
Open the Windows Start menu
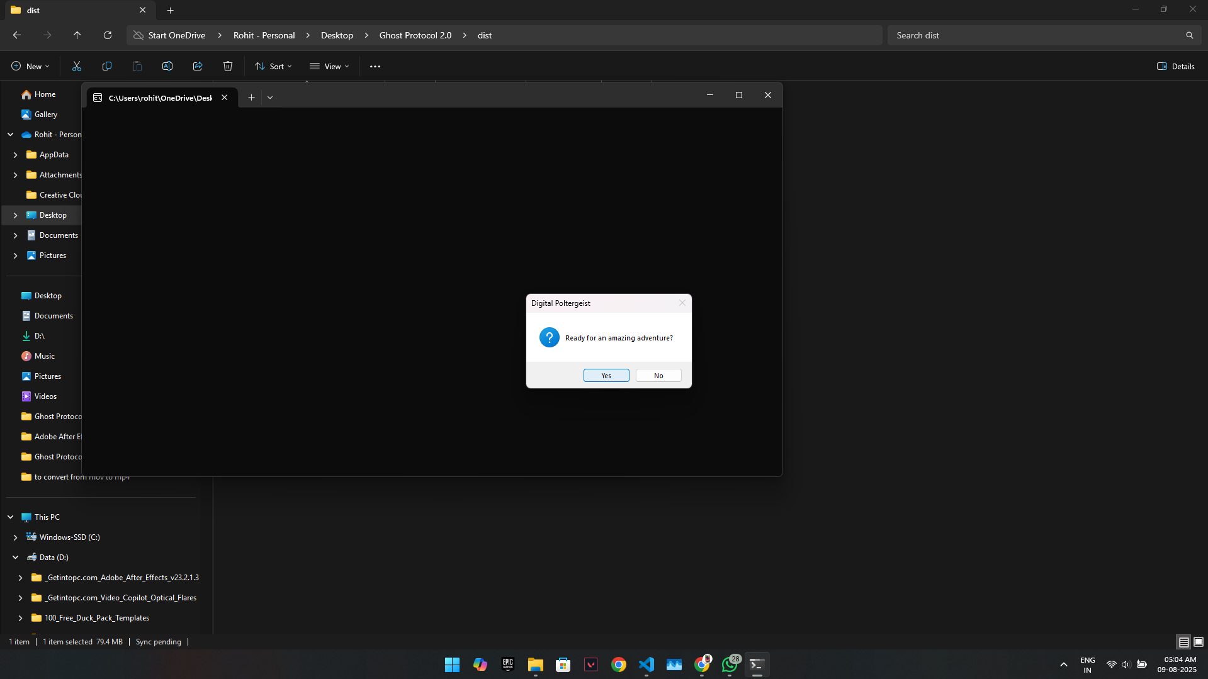click(x=452, y=665)
